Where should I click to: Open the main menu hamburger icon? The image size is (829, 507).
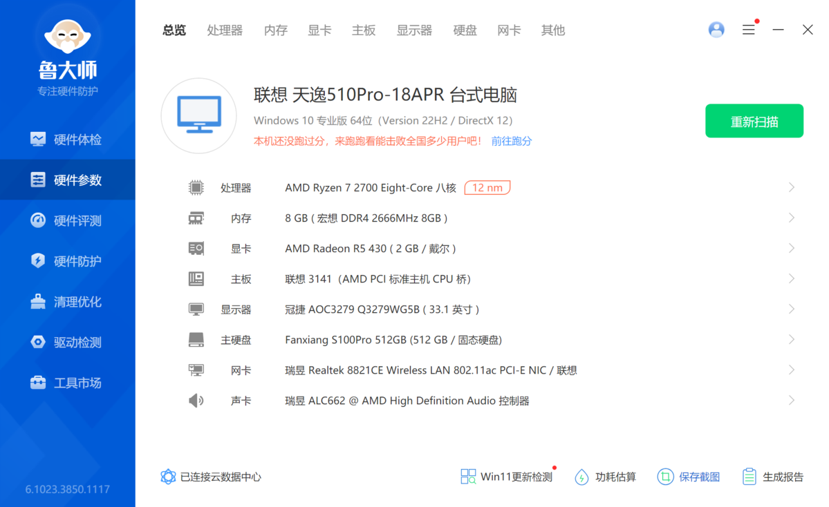tap(749, 30)
